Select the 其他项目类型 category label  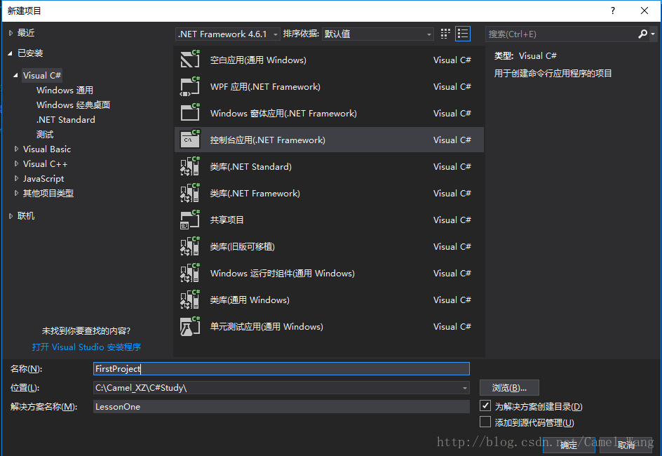(48, 193)
